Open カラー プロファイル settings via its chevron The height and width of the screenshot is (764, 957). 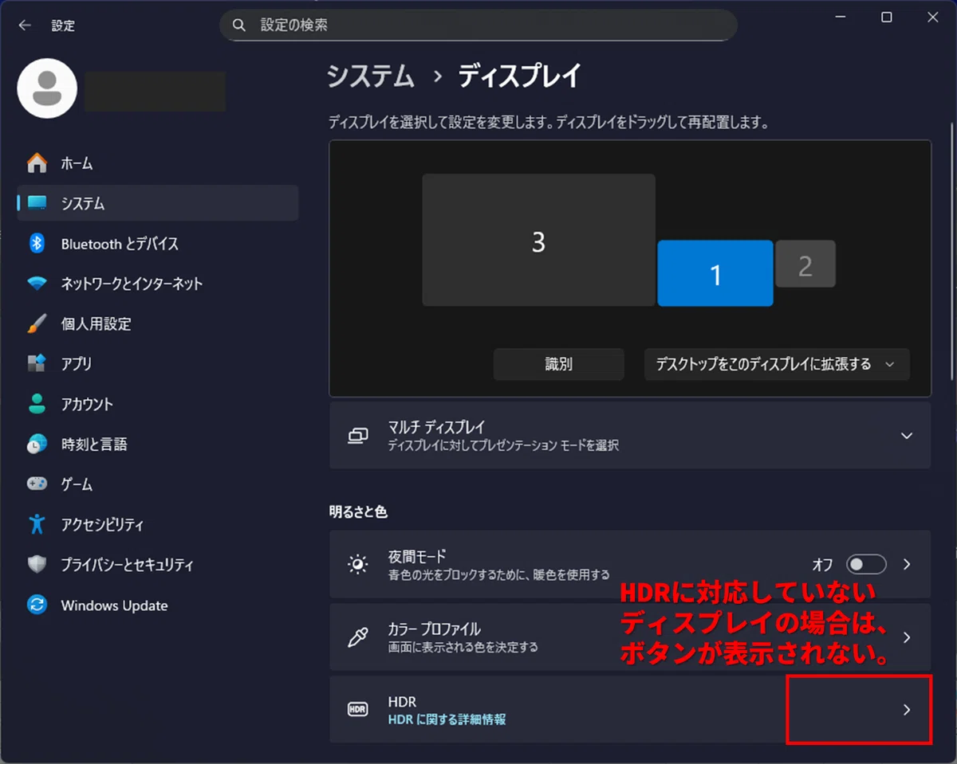coord(906,637)
